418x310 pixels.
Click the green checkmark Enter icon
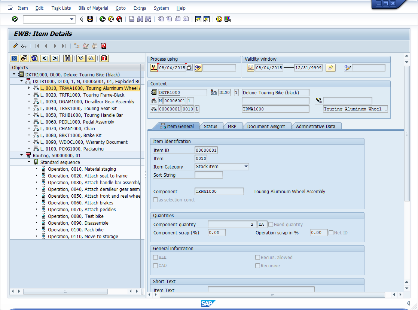(x=15, y=19)
